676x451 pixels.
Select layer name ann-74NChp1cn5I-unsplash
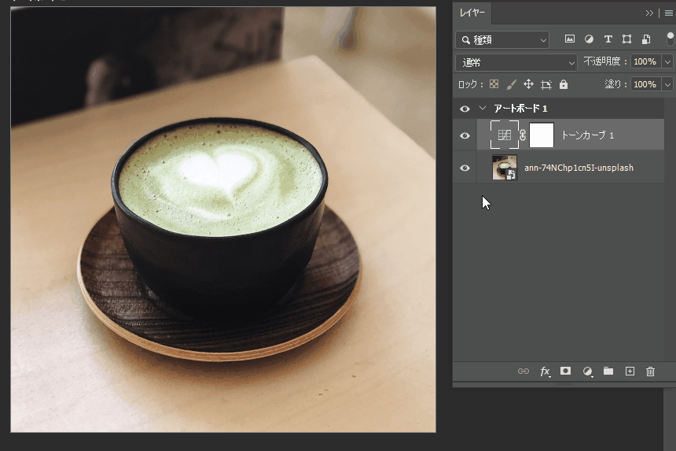pyautogui.click(x=579, y=168)
